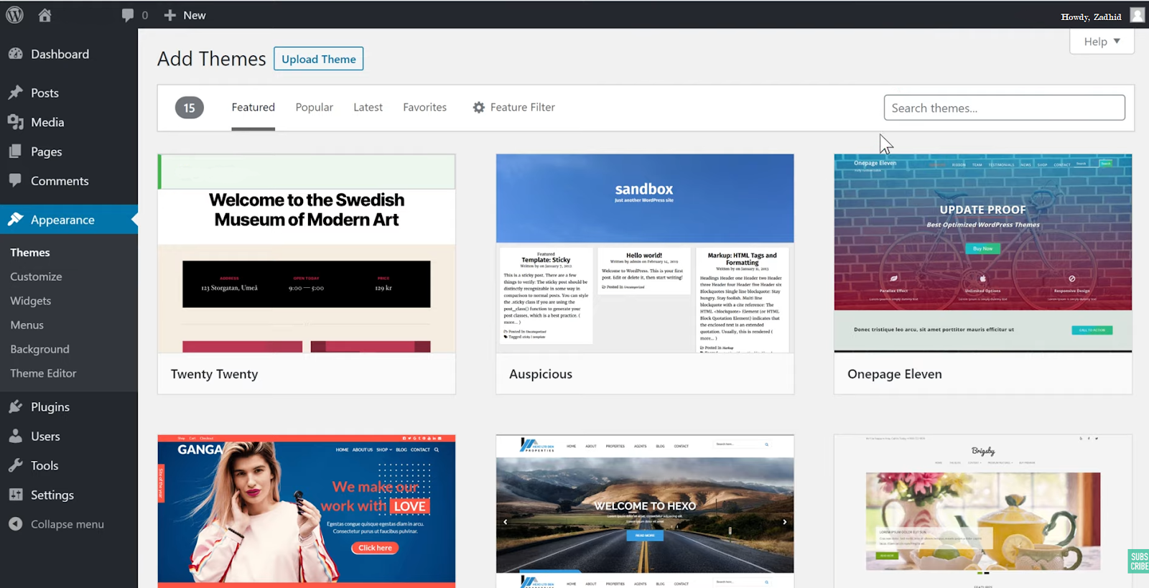Click Howdy, Zadhid account link
The height and width of the screenshot is (588, 1149).
pyautogui.click(x=1091, y=17)
